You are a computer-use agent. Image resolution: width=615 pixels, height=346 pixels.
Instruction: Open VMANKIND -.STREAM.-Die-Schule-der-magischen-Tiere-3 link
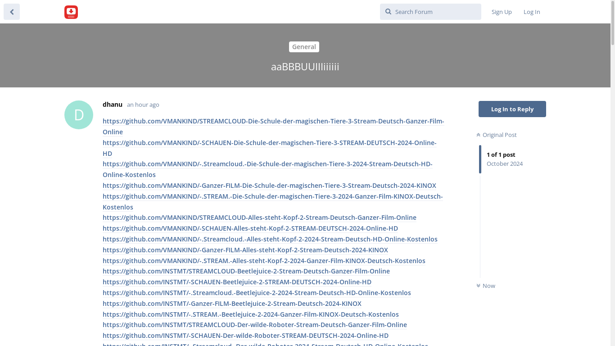pyautogui.click(x=273, y=202)
